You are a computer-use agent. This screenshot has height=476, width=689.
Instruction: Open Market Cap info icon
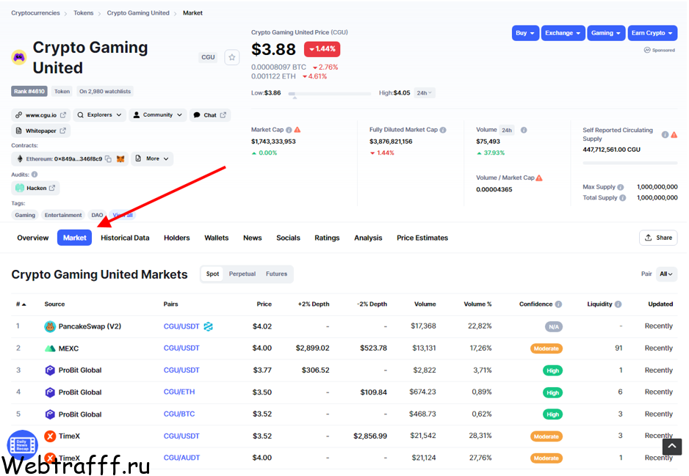[289, 130]
